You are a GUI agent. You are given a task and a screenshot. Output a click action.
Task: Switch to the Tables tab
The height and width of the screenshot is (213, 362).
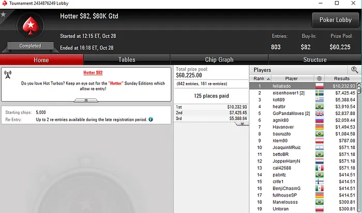point(127,60)
